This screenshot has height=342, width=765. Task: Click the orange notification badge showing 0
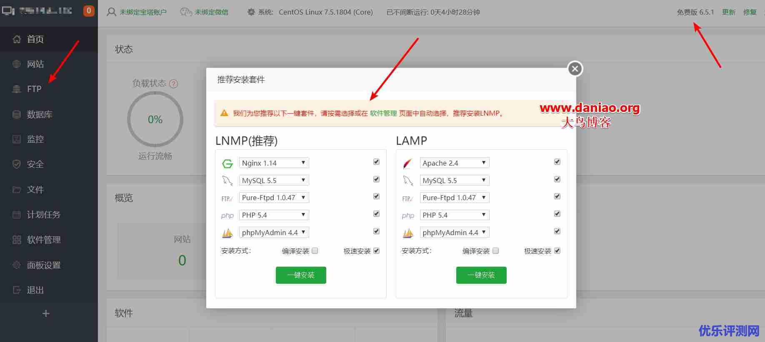point(89,11)
